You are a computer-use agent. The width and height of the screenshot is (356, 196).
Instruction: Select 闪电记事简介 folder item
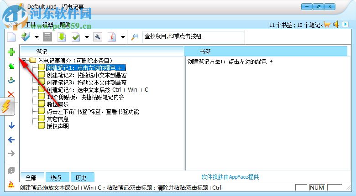tap(75, 61)
